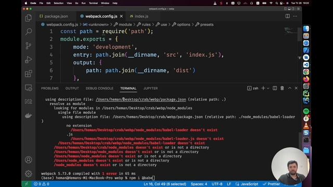Split the editor to the right
This screenshot has height=187, width=333.
pyautogui.click(x=288, y=16)
